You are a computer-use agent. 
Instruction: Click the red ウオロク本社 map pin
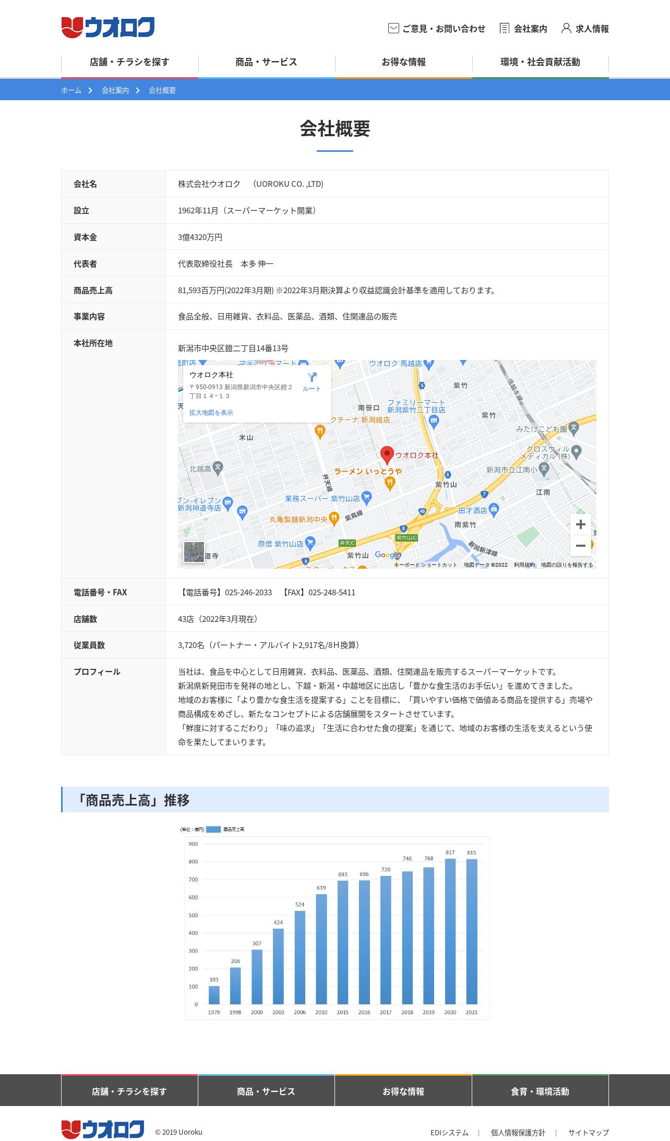pyautogui.click(x=387, y=455)
